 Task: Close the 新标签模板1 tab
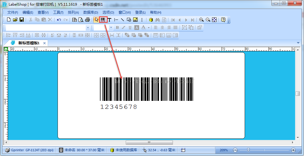(x=44, y=43)
